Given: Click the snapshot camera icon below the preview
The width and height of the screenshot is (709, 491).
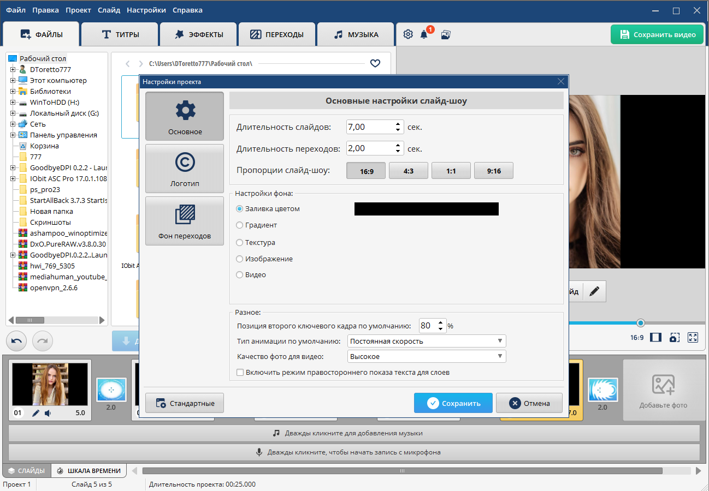Looking at the screenshot, I should (x=674, y=337).
